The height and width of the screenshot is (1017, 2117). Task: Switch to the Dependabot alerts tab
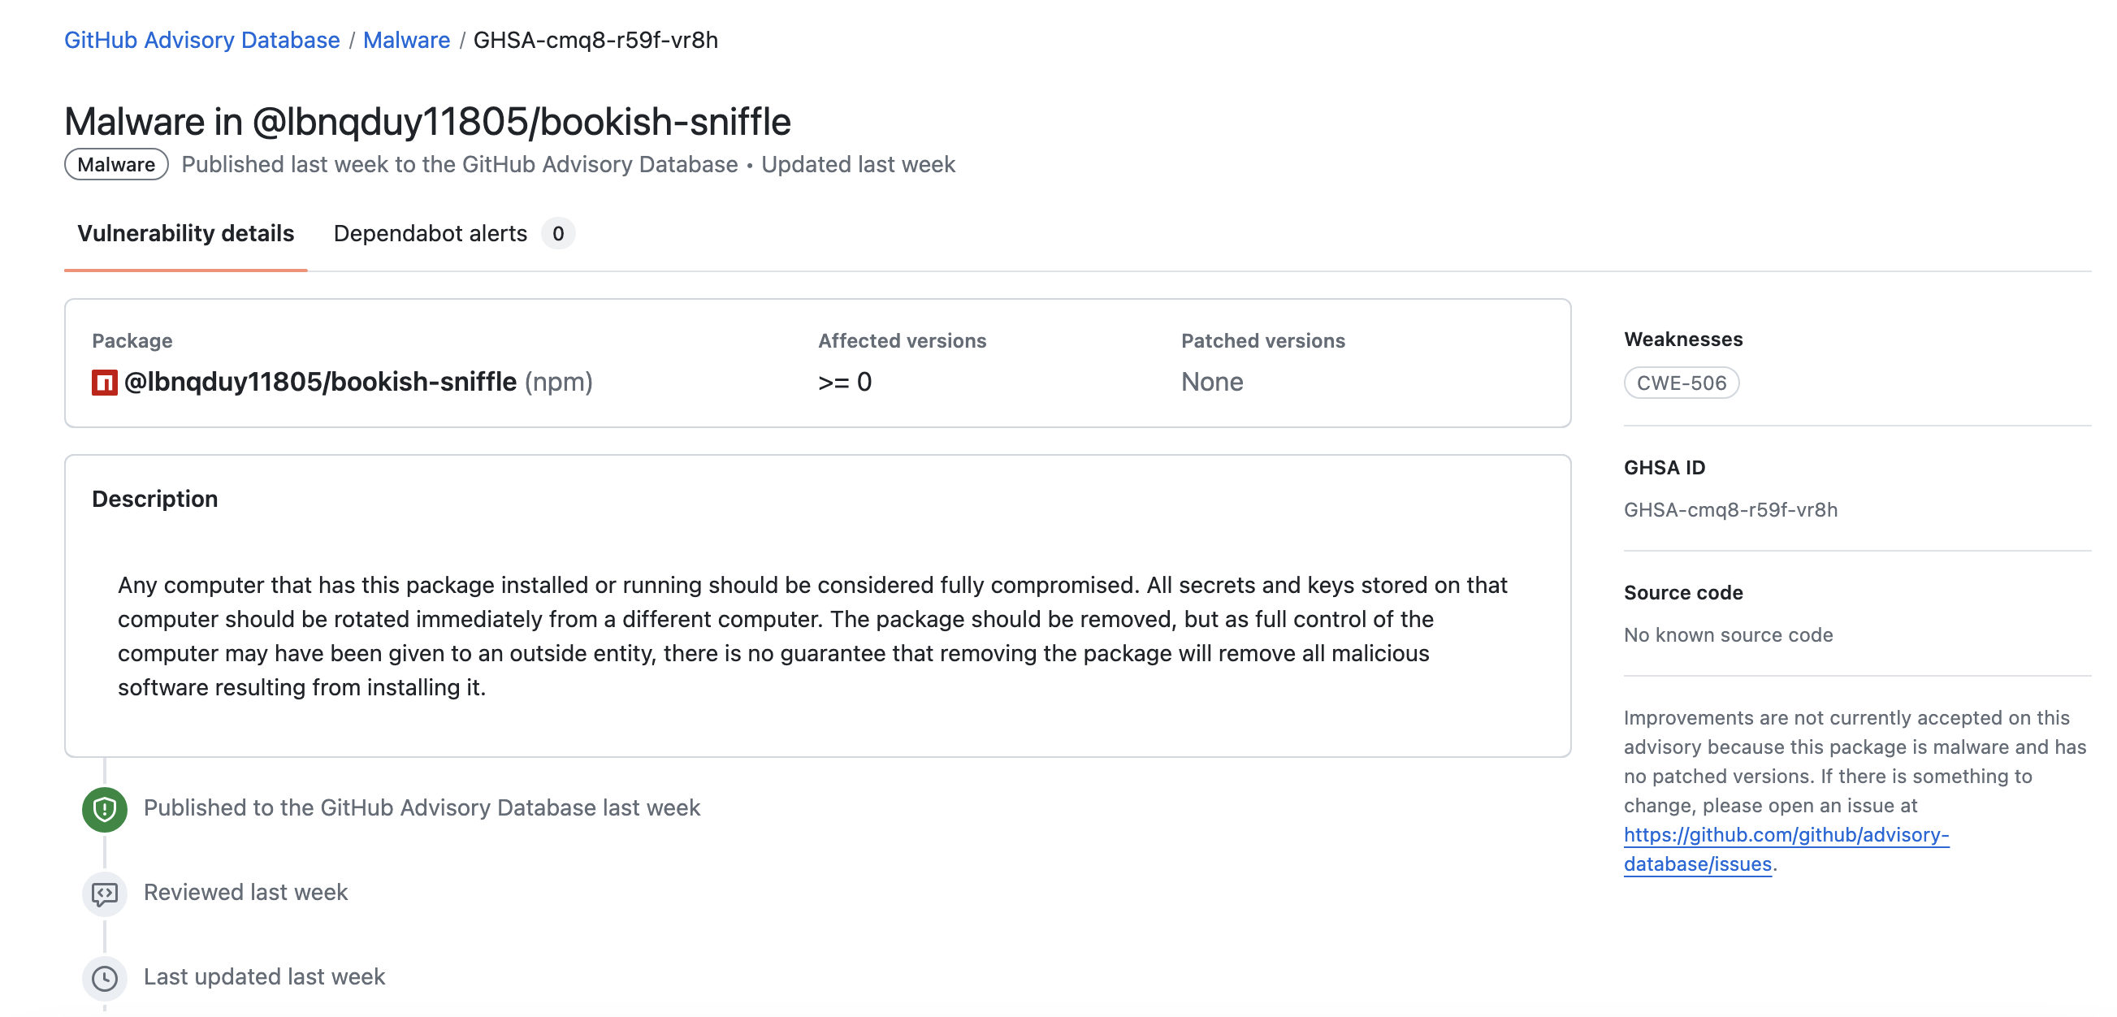pyautogui.click(x=430, y=234)
